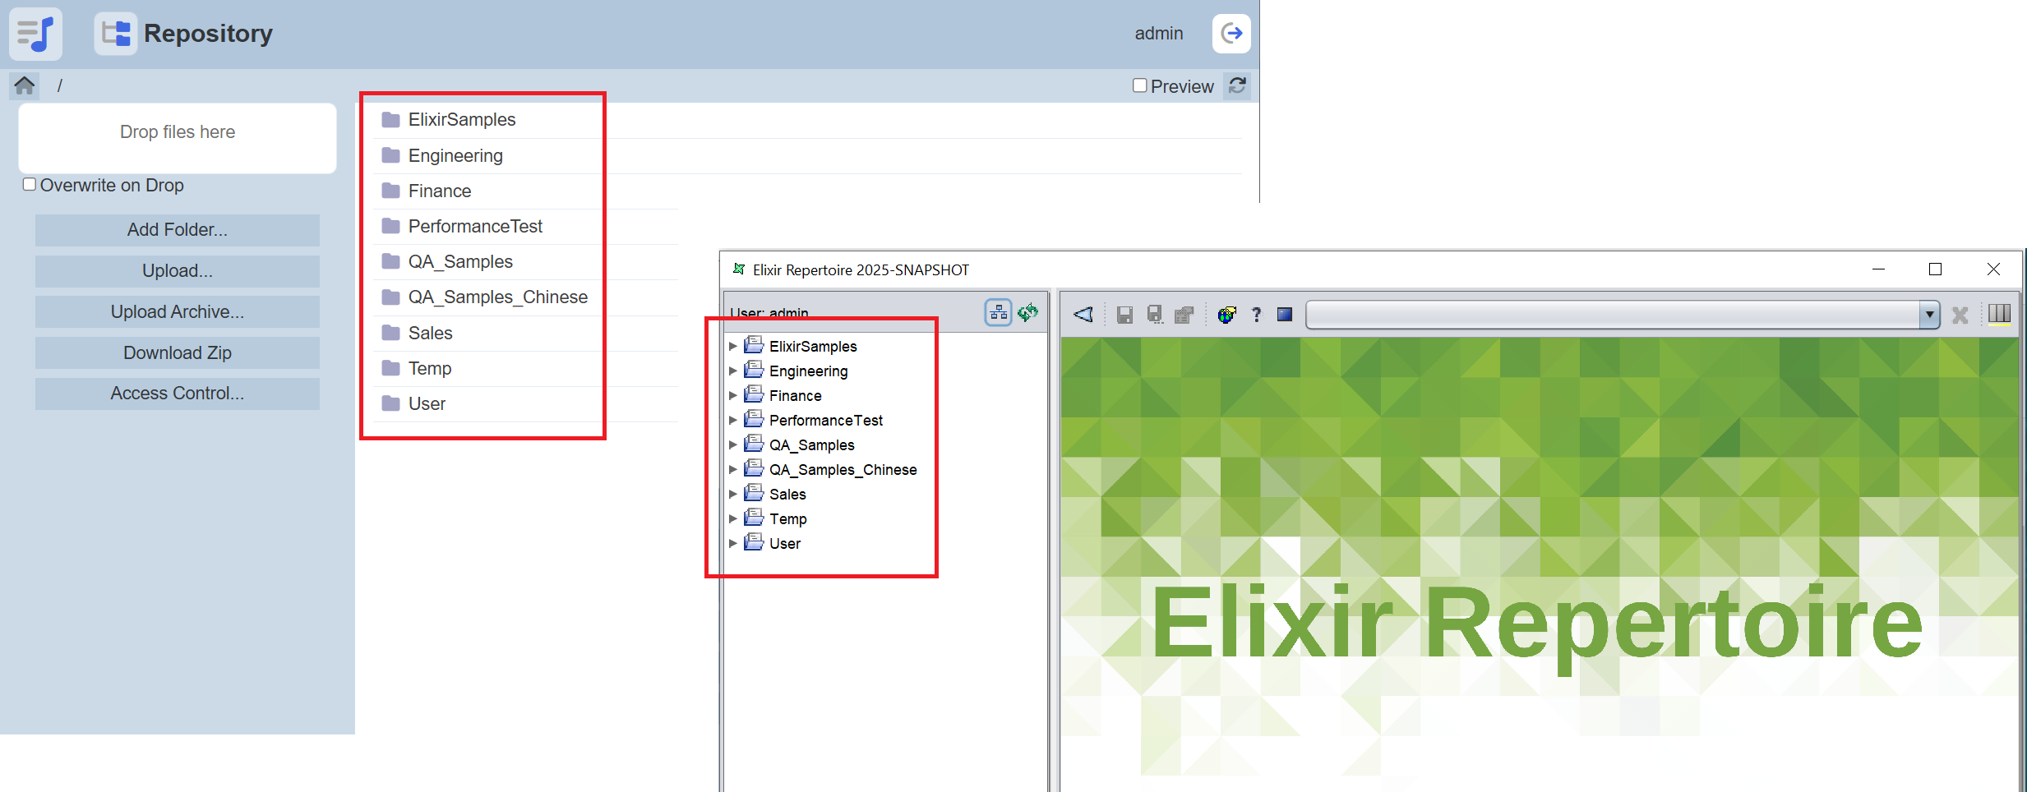Click the globe icon in Repertoire toolbar
2027x792 pixels.
(x=1226, y=315)
